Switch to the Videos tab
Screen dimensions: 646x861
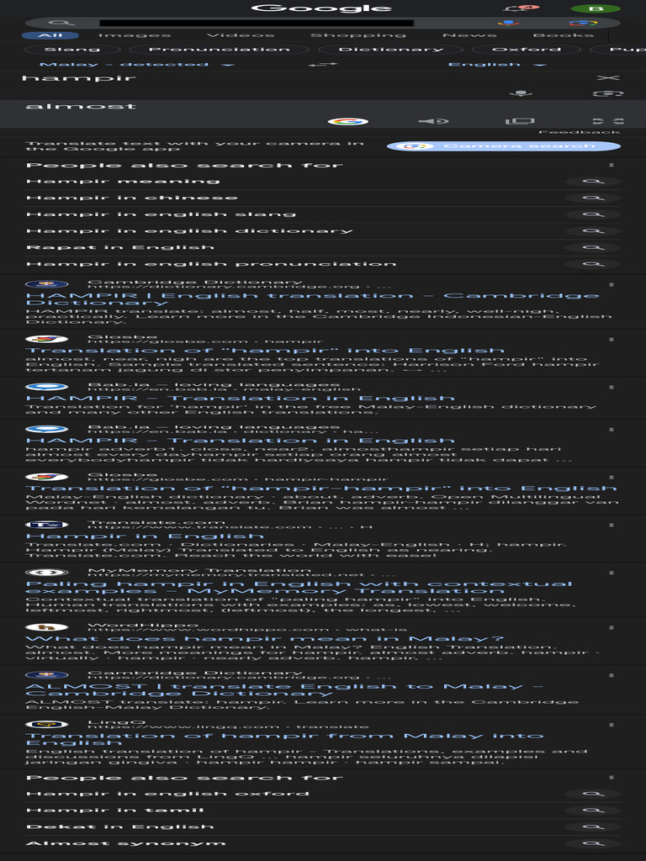(x=241, y=35)
